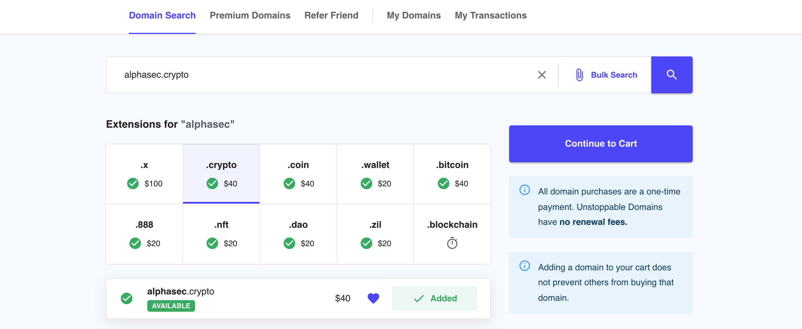Select the .crypto extension label
This screenshot has height=329, width=802.
(x=221, y=165)
